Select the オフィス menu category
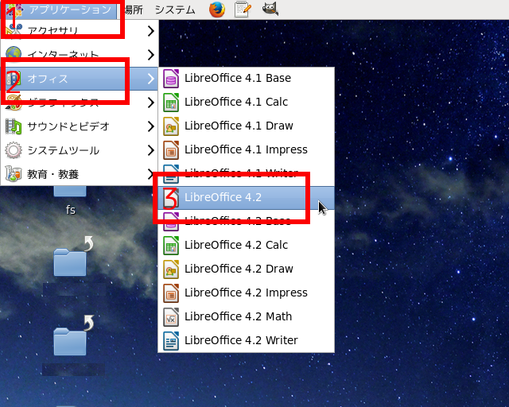Image resolution: width=509 pixels, height=407 pixels. 48,79
